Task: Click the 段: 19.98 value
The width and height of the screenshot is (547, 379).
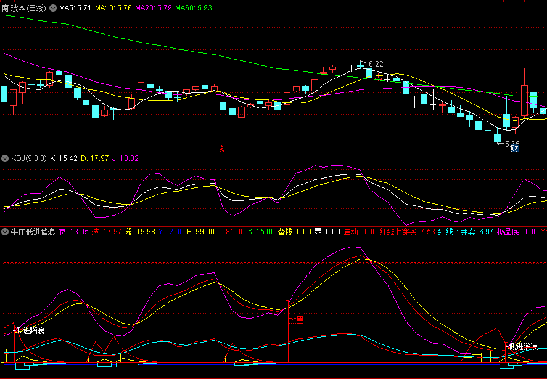Action: (140, 232)
